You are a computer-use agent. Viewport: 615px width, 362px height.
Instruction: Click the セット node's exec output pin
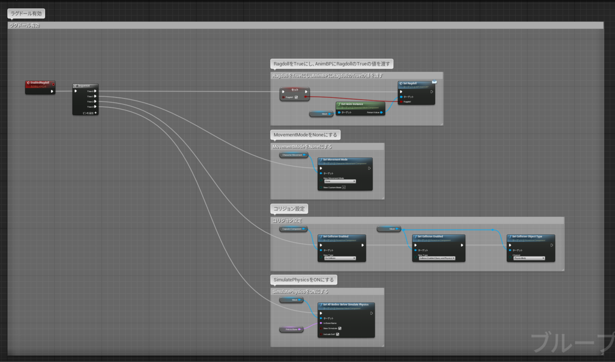pos(306,92)
